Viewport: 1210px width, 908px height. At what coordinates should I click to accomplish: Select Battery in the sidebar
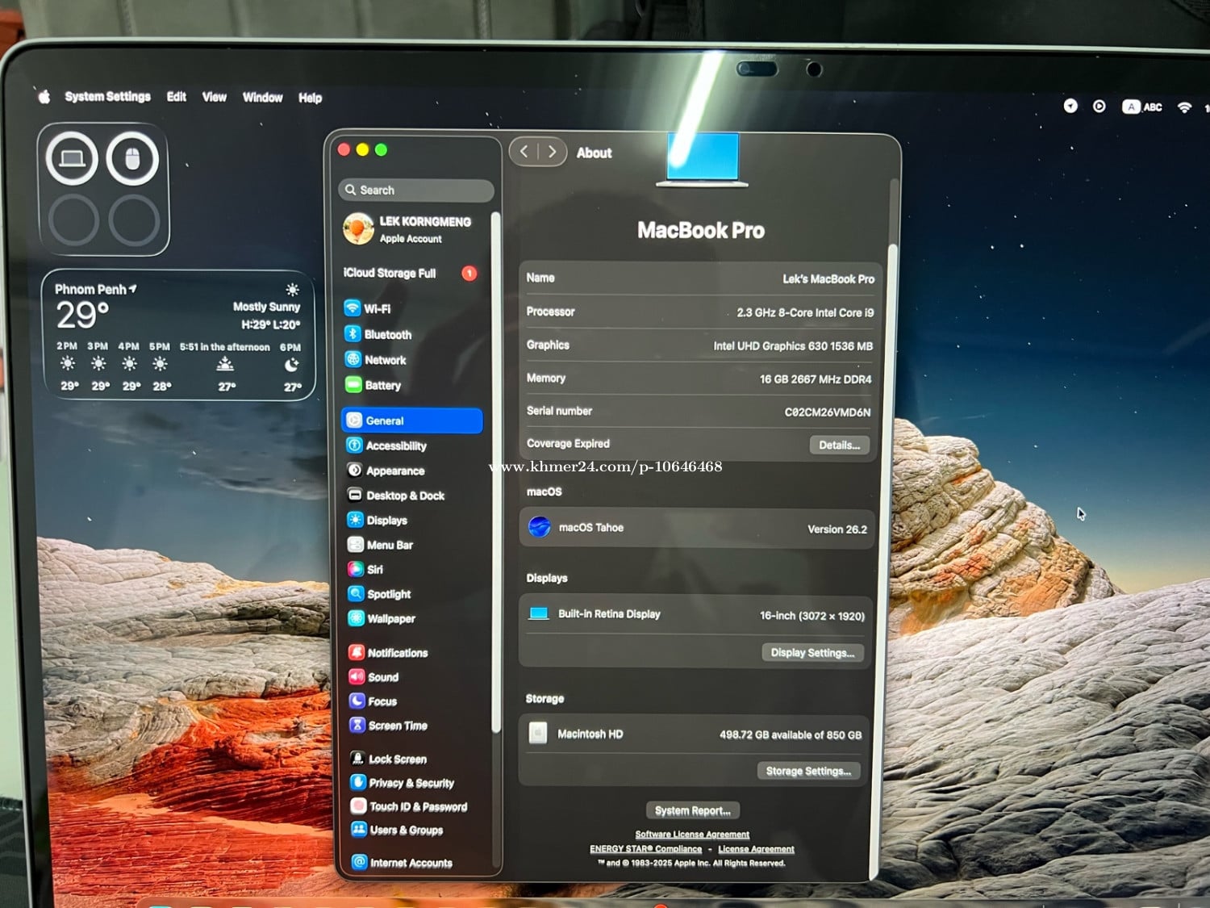382,385
